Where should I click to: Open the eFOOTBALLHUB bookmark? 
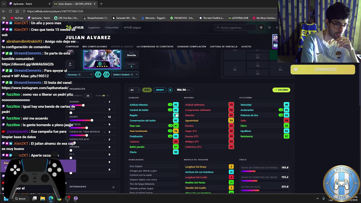238,18
